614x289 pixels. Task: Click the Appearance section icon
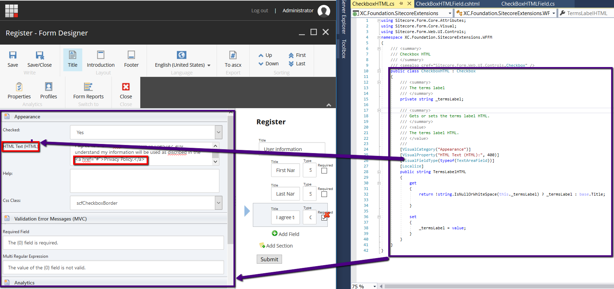(x=7, y=116)
